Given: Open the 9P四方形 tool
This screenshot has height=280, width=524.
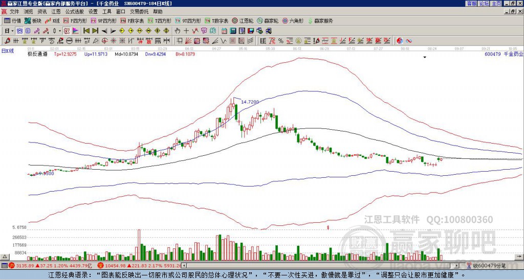Looking at the screenshot, I should [x=103, y=20].
